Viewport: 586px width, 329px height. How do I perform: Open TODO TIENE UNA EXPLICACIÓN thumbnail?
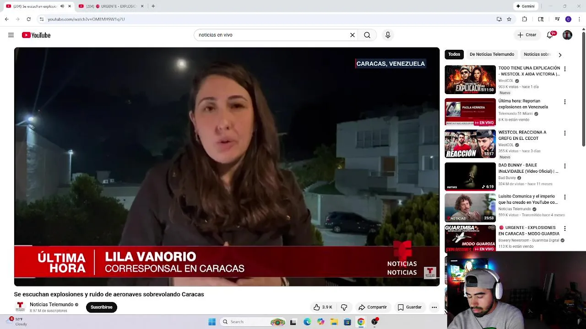click(x=470, y=80)
